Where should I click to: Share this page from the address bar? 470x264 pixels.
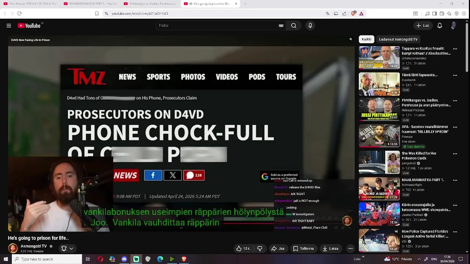tap(344, 14)
